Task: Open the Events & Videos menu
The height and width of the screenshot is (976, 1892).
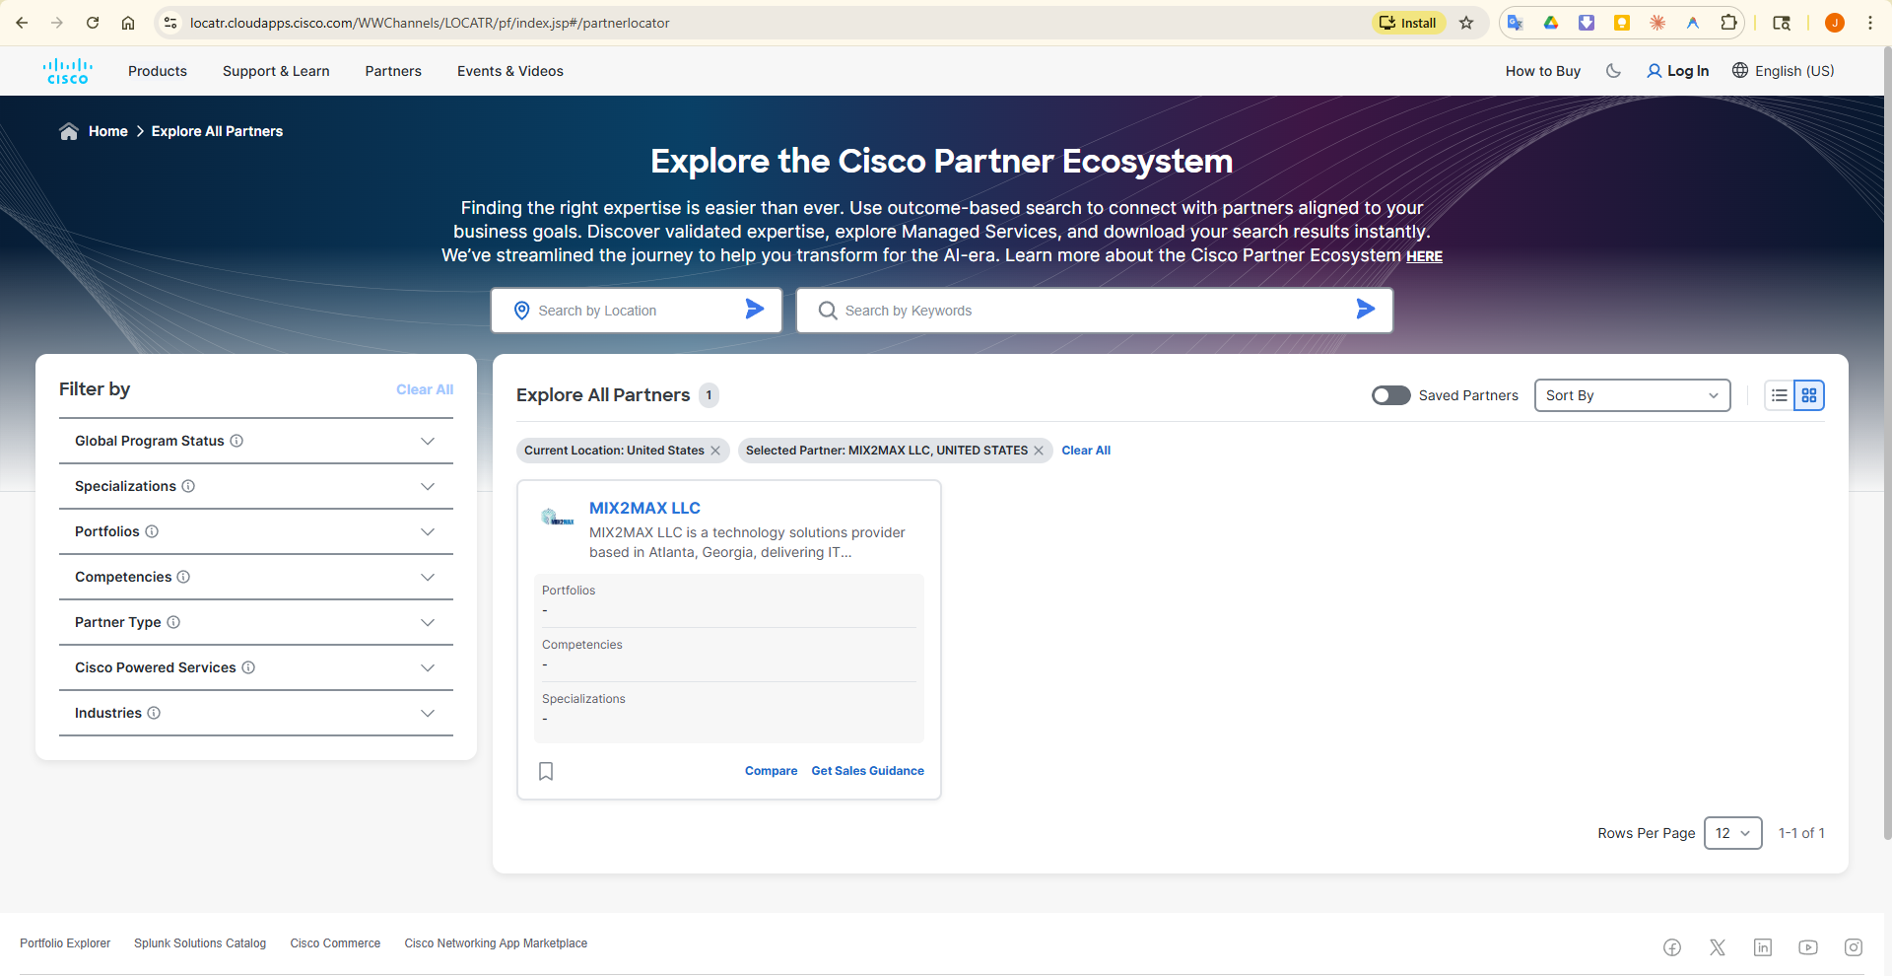Action: [x=509, y=70]
